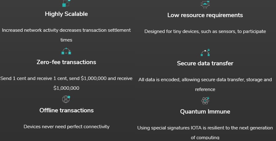
Task: Click the network activity settlement times description
Action: pos(66,30)
